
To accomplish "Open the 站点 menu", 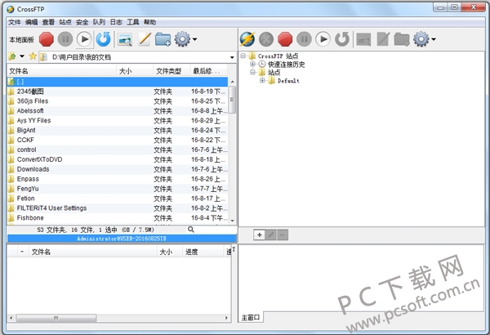I will (65, 22).
